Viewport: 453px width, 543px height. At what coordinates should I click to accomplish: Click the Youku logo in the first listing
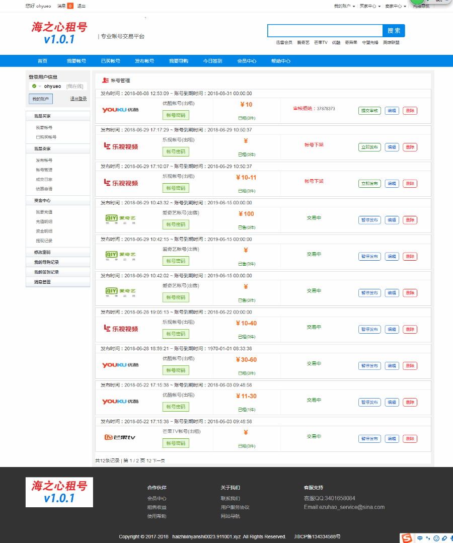coord(120,110)
